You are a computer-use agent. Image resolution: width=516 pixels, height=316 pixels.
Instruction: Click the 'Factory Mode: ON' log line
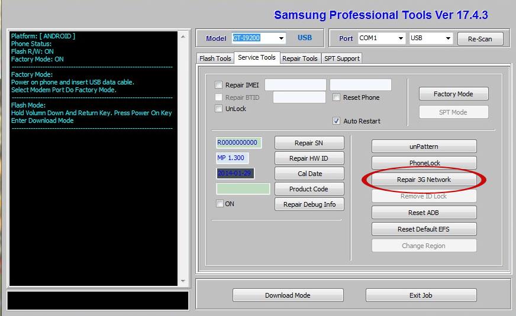pyautogui.click(x=37, y=59)
